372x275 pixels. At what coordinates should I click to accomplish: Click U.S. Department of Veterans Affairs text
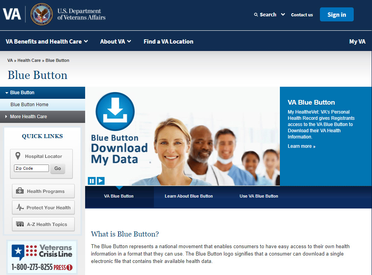click(81, 14)
